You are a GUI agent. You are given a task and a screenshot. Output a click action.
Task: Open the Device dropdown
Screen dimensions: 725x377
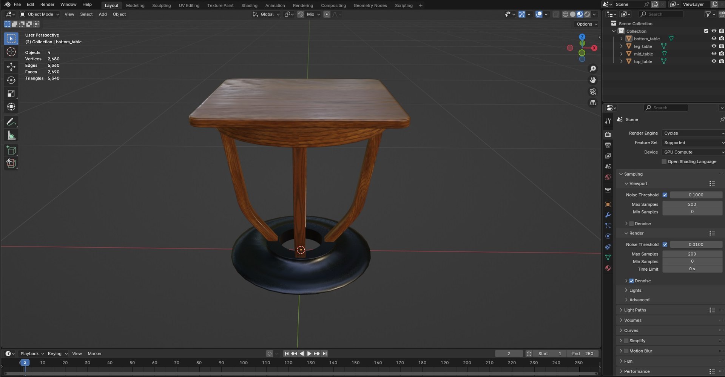[x=693, y=152]
